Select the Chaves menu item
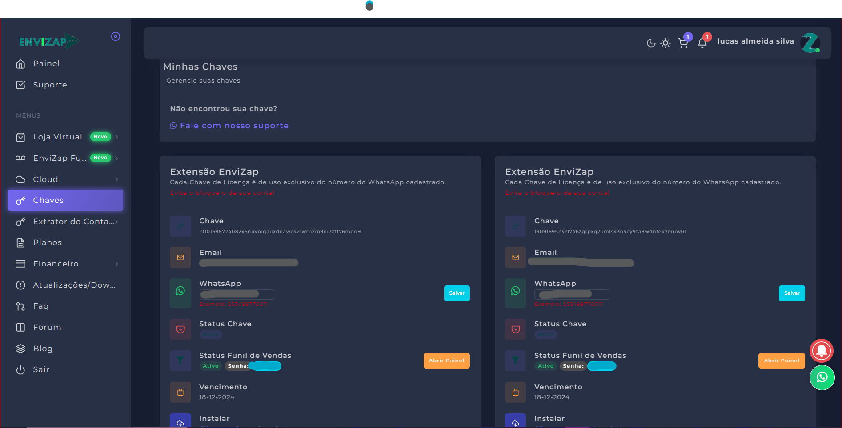The width and height of the screenshot is (842, 428). [65, 200]
